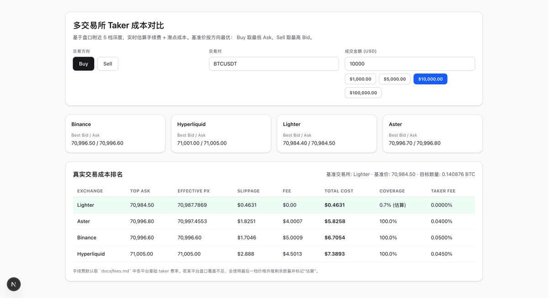Click the TOTAL COST column header
The height and width of the screenshot is (298, 548).
point(339,191)
